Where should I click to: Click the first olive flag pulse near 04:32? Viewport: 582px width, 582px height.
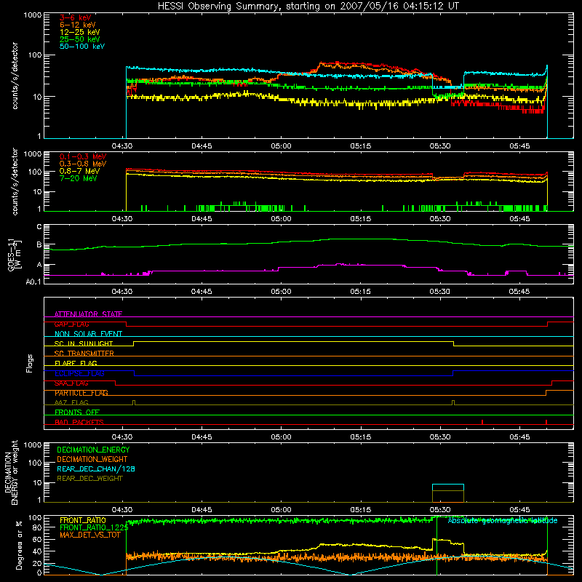(x=134, y=403)
